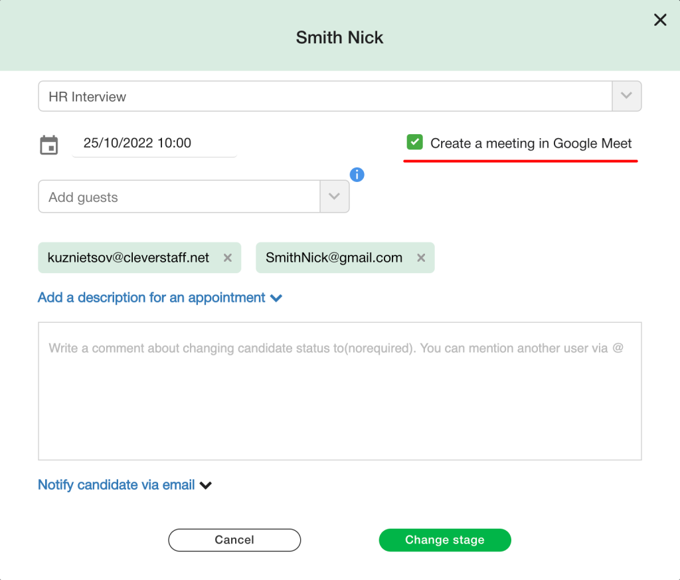Select the kuznietsov@cleverstaff.net guest chip
The height and width of the screenshot is (580, 680).
click(128, 258)
